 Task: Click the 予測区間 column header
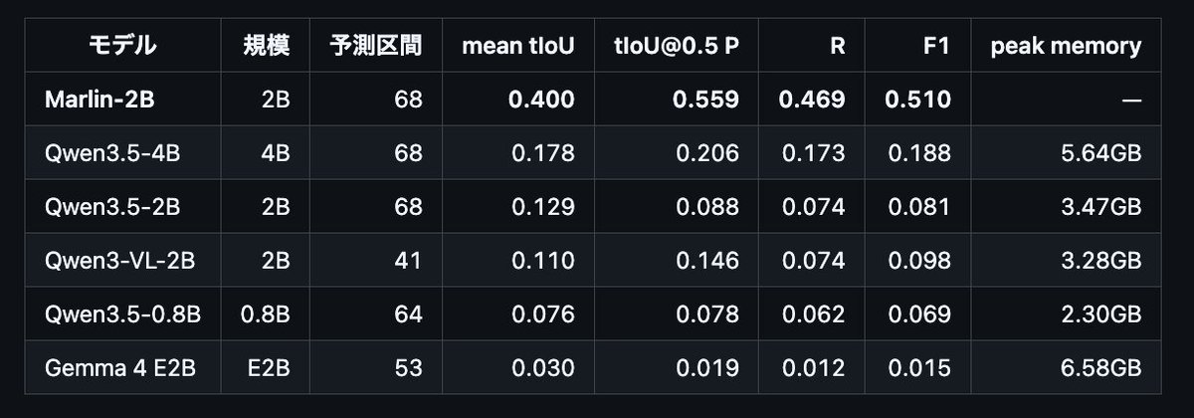coord(376,45)
